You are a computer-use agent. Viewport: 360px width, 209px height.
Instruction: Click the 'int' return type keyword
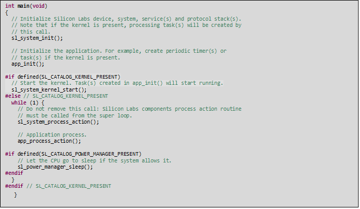(x=10, y=6)
